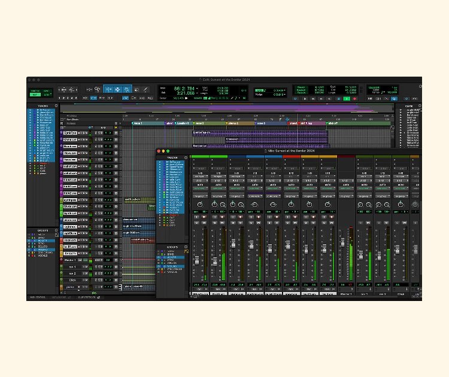Click the pan knob on red-topped channel
The height and width of the screenshot is (377, 449).
(x=291, y=205)
